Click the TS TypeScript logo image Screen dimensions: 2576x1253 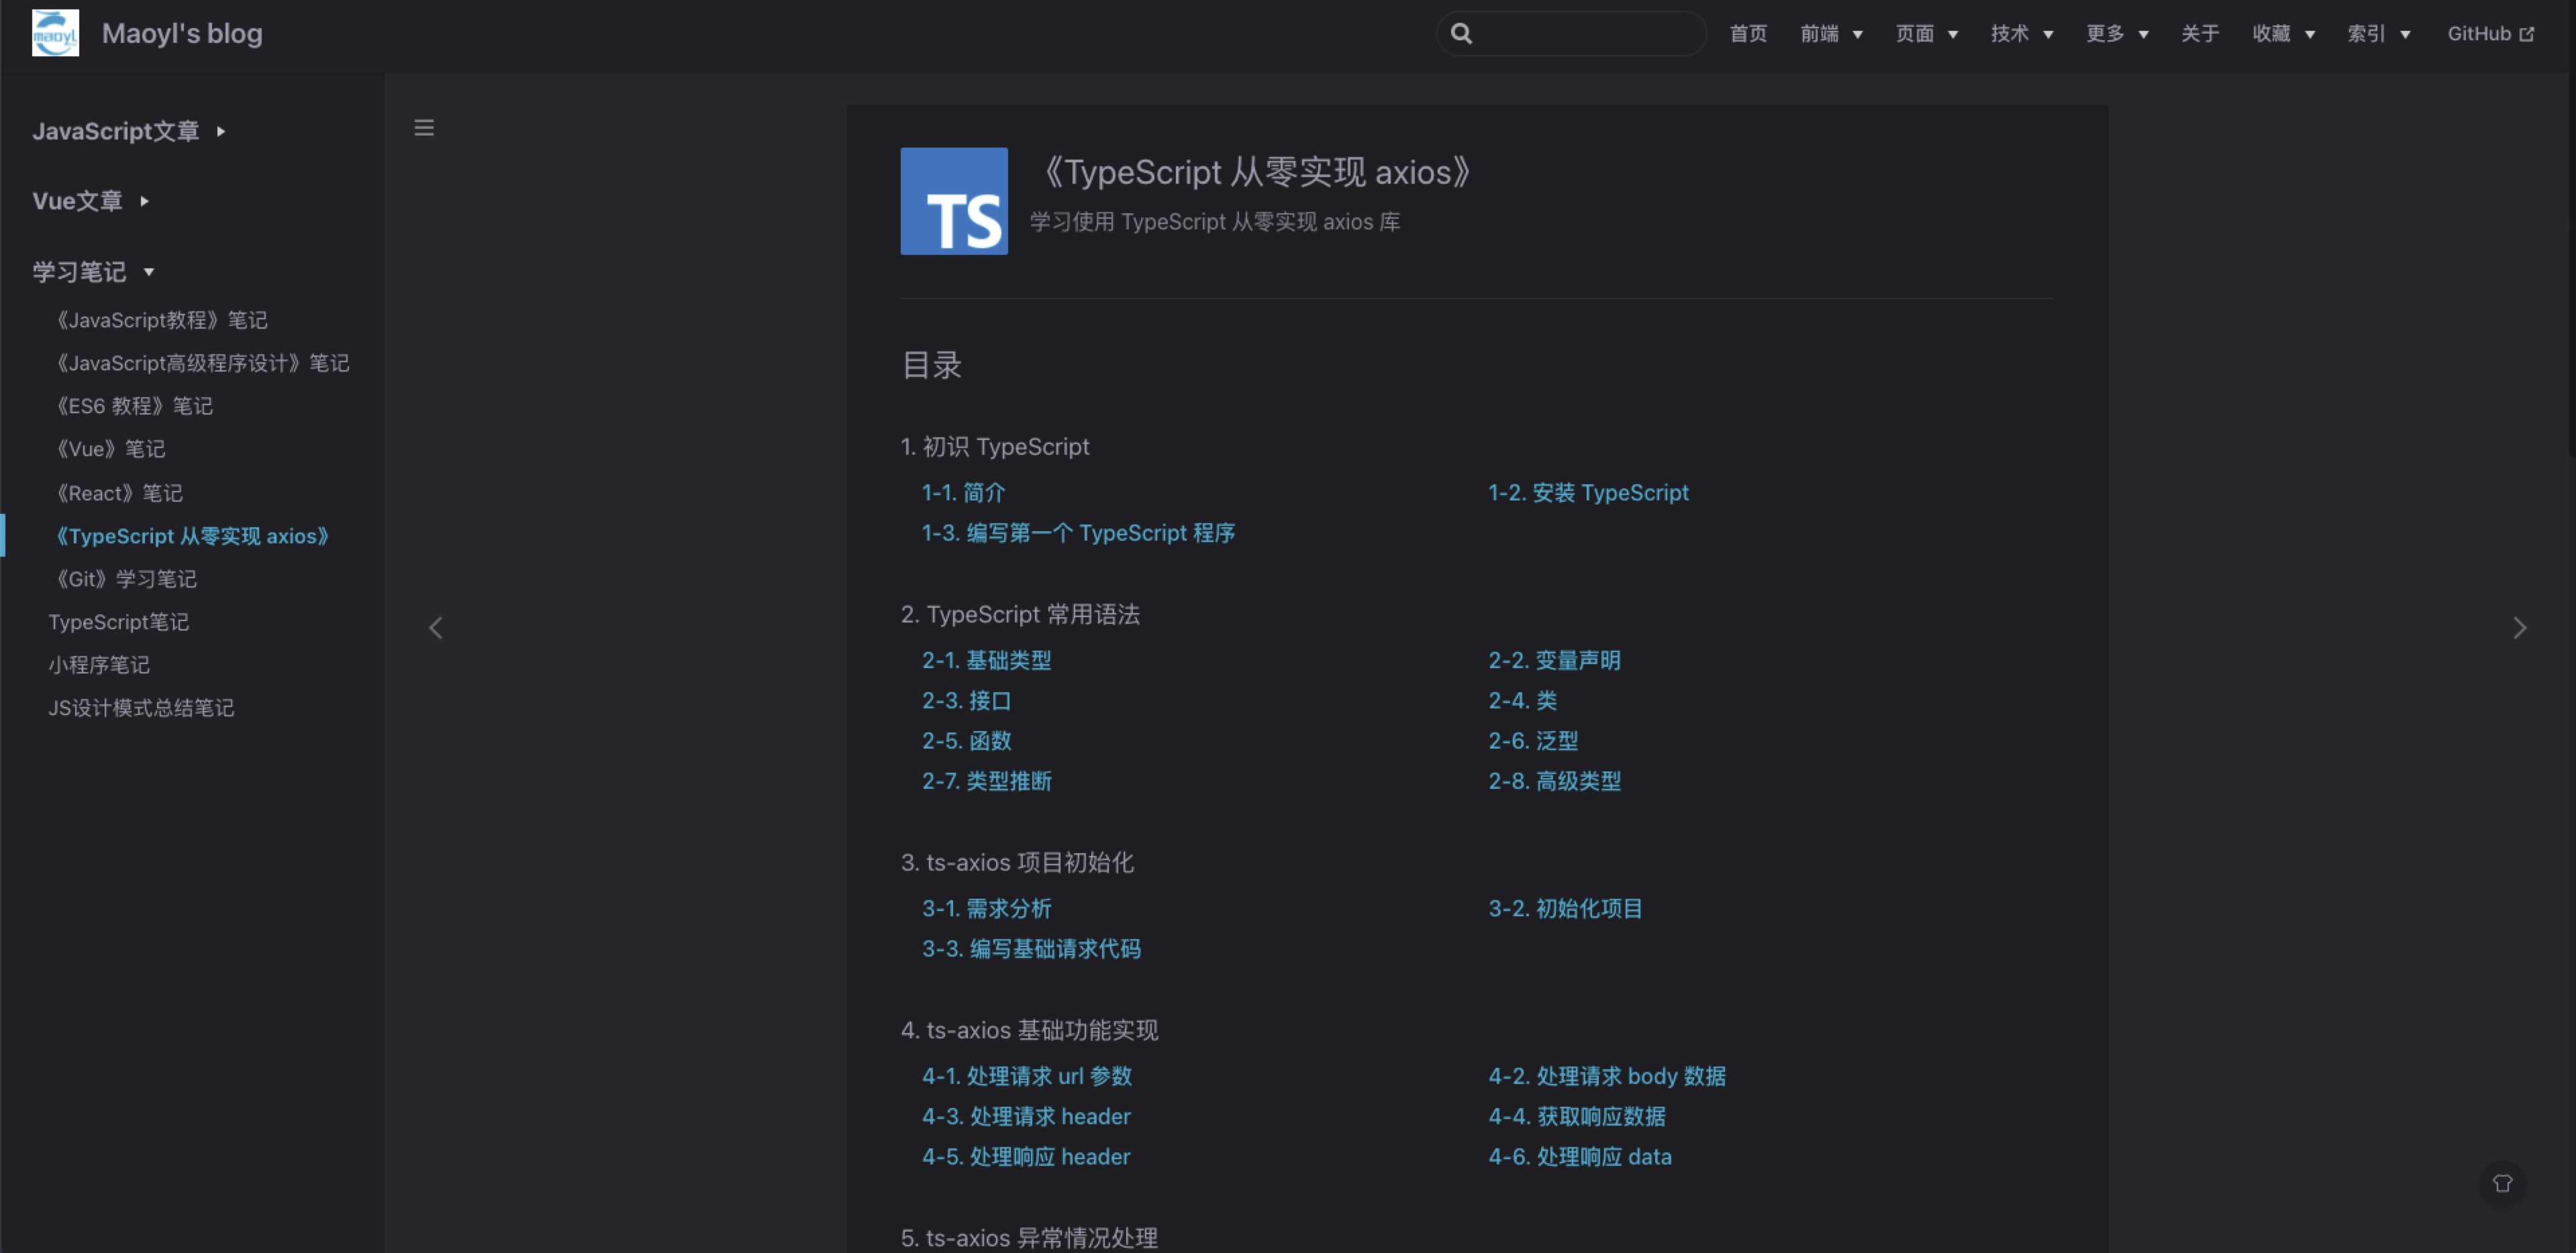(x=954, y=201)
